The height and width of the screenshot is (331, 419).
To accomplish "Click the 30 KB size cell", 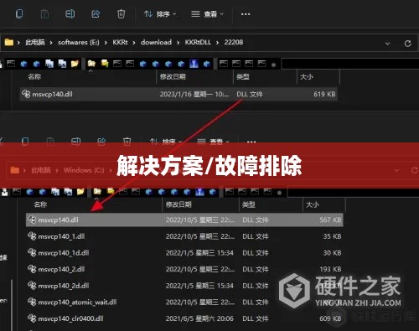I will pyautogui.click(x=332, y=253).
